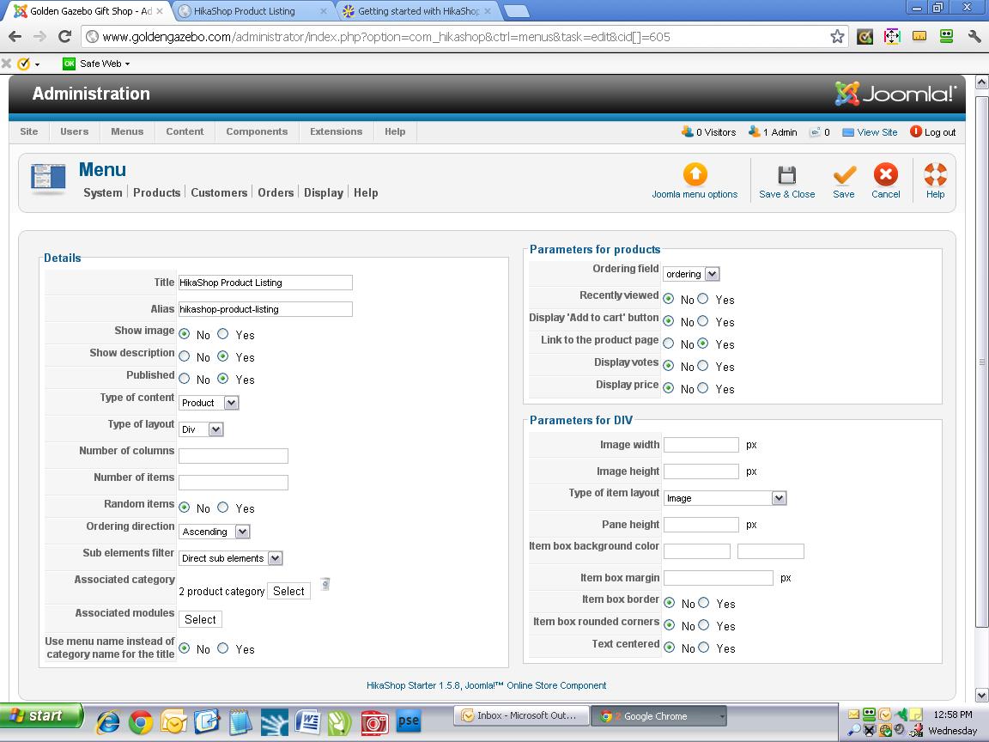This screenshot has width=989, height=742.
Task: Set Random items to Yes
Action: click(x=222, y=507)
